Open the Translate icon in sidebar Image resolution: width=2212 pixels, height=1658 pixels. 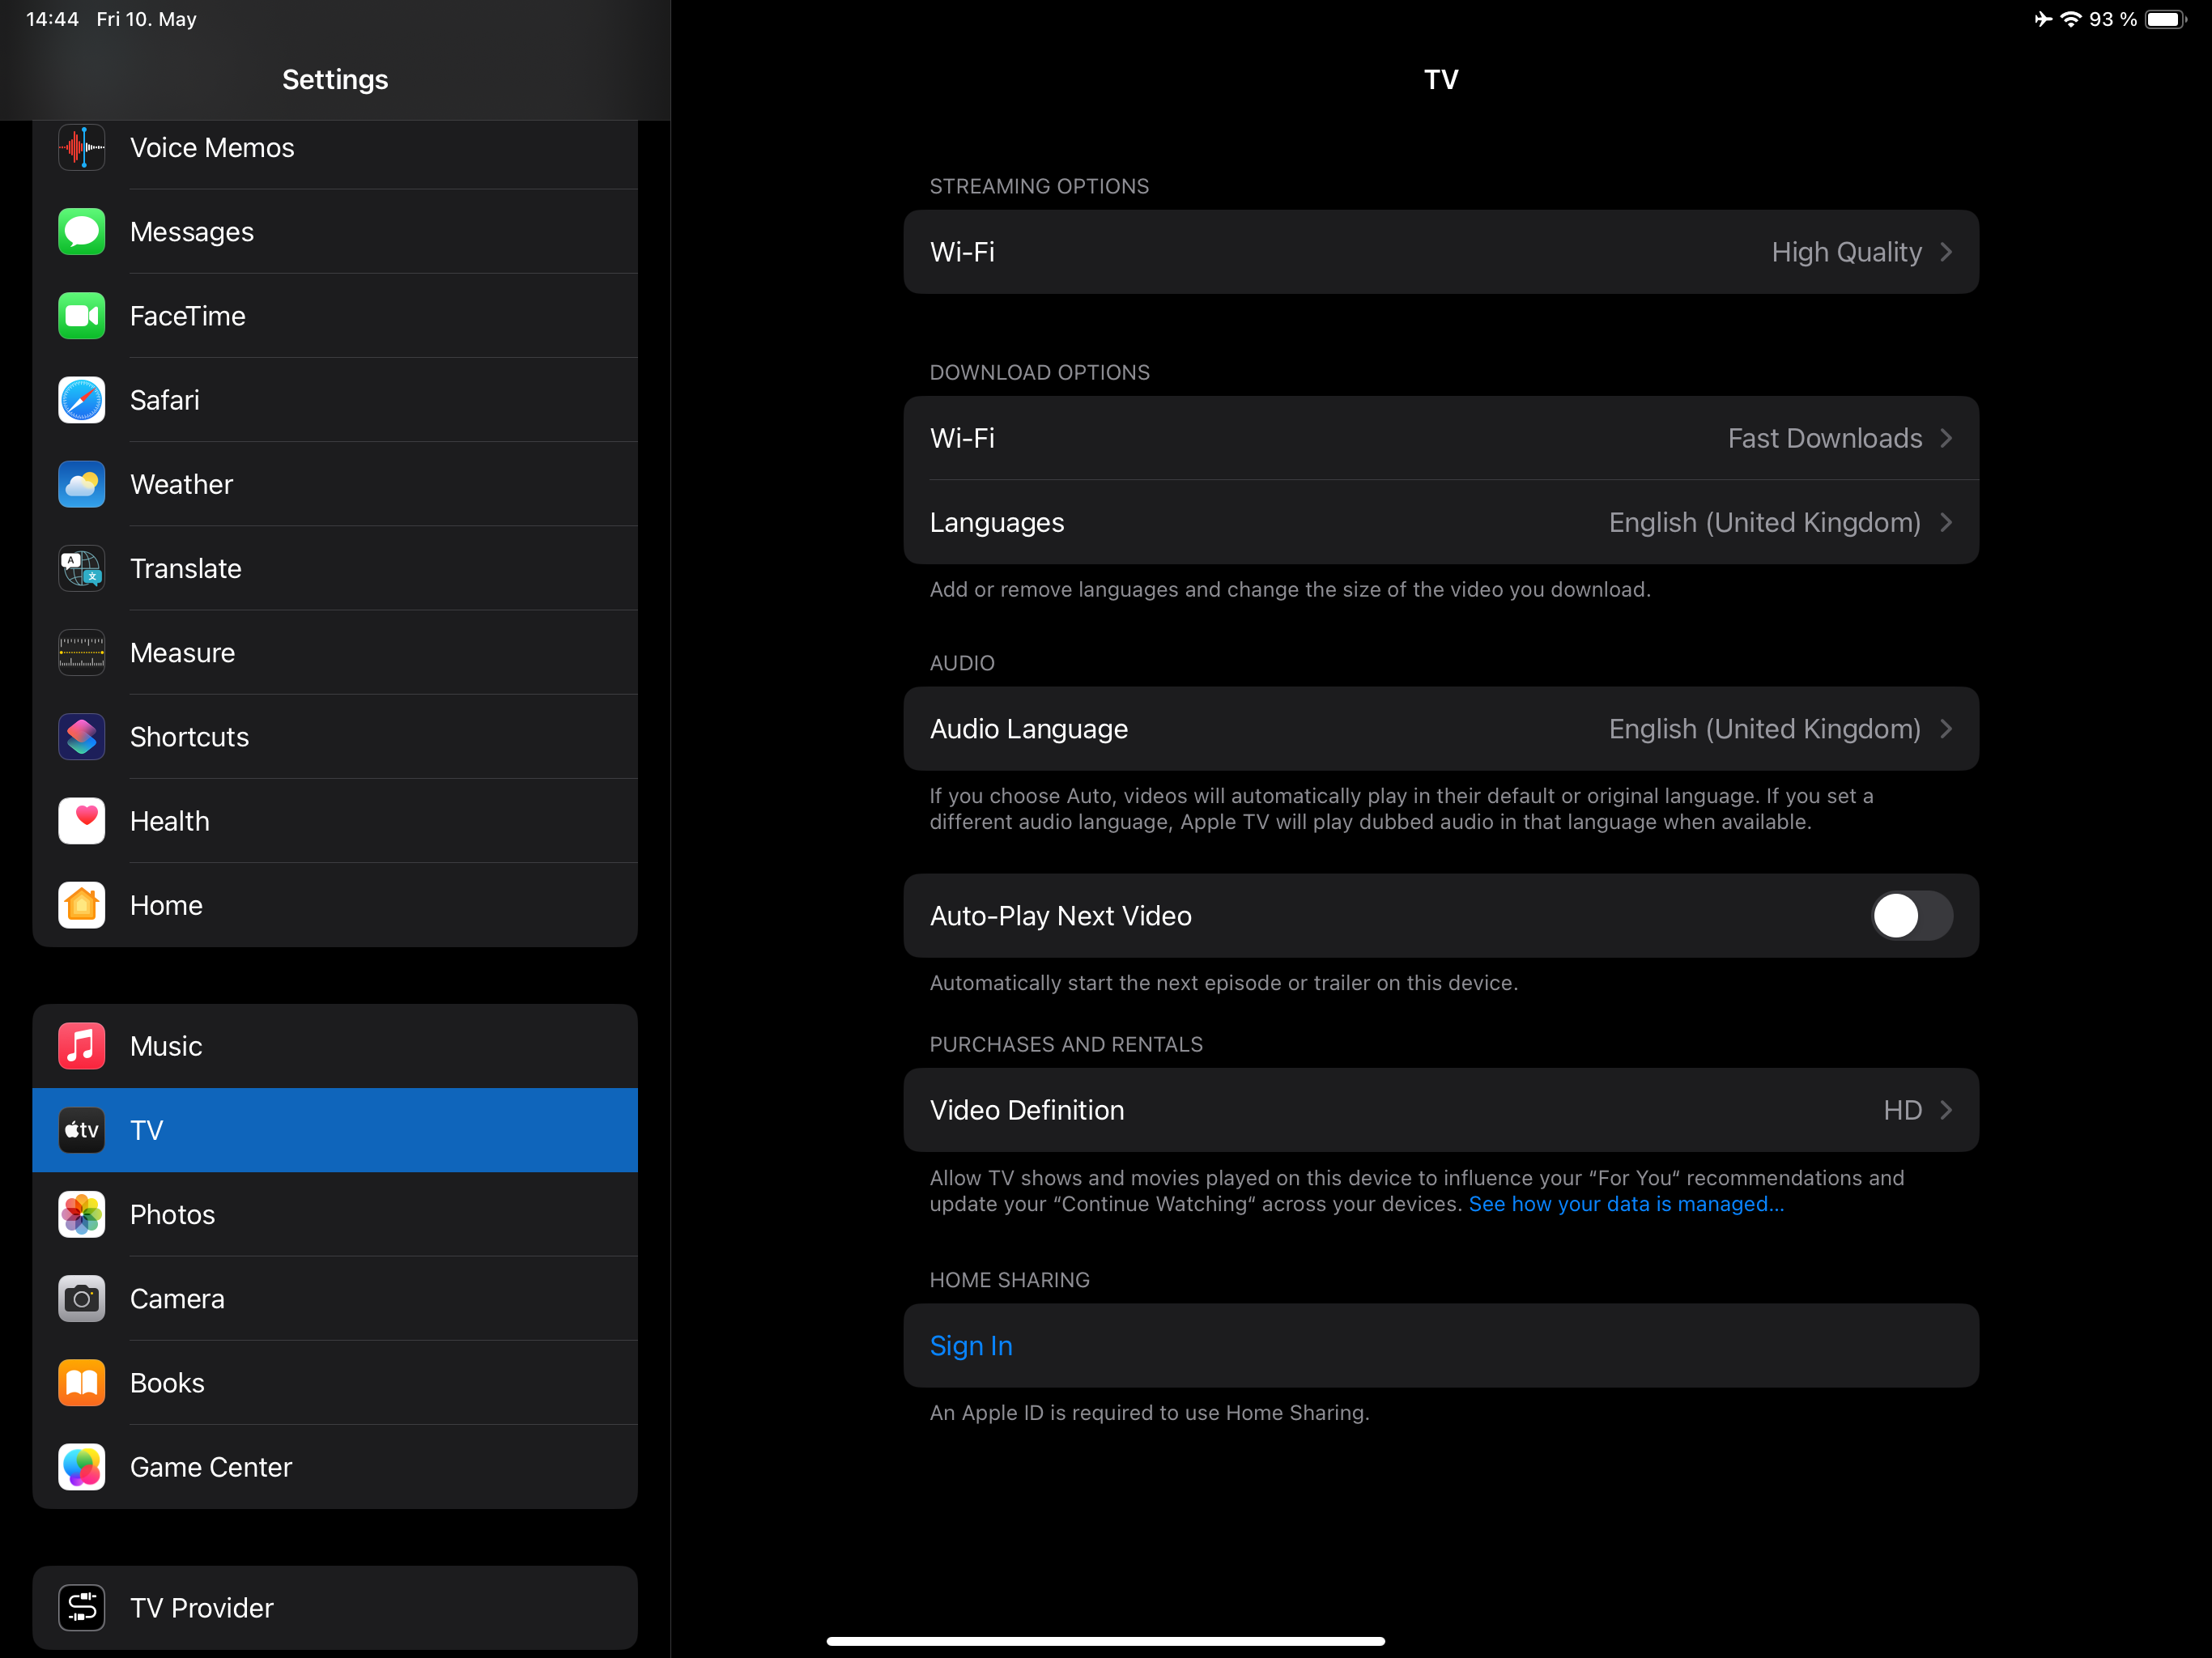pos(82,568)
